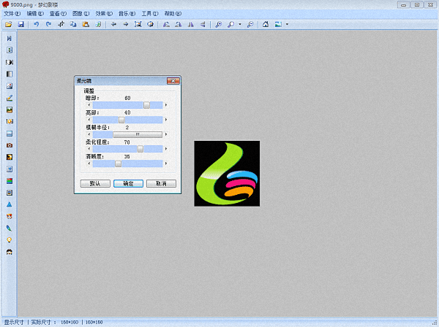Screen dimensions: 439x327
Task: Click the RGB color bars icon in sidebar
Action: point(10,181)
